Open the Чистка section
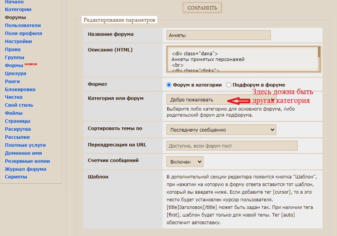This screenshot has height=236, width=337. [13, 97]
